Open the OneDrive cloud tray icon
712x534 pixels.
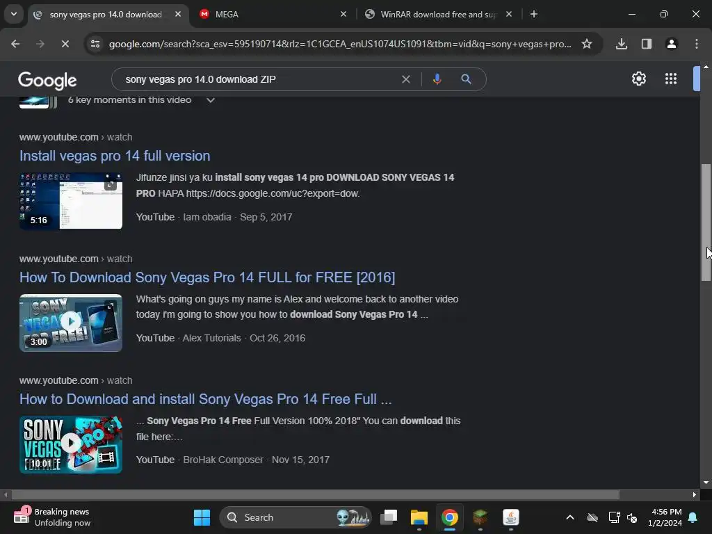point(592,517)
